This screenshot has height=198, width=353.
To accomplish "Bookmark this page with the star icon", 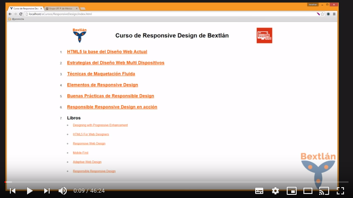I will pyautogui.click(x=322, y=14).
